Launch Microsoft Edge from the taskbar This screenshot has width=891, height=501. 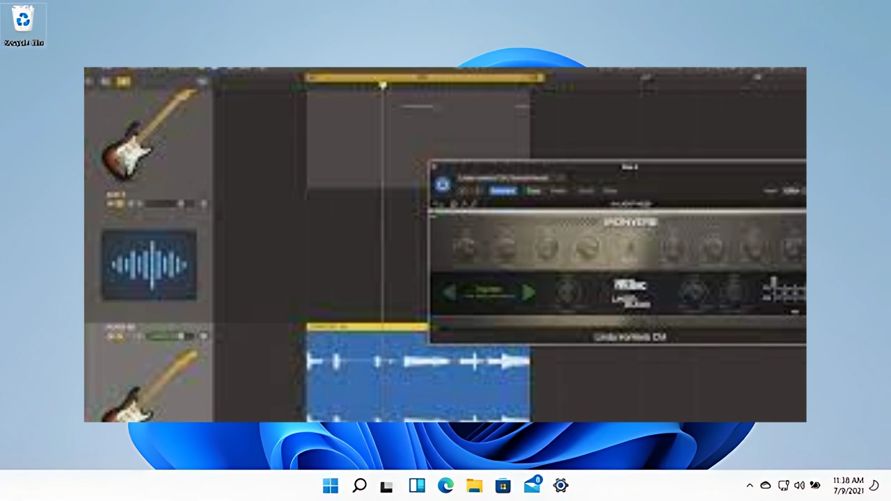pos(445,486)
